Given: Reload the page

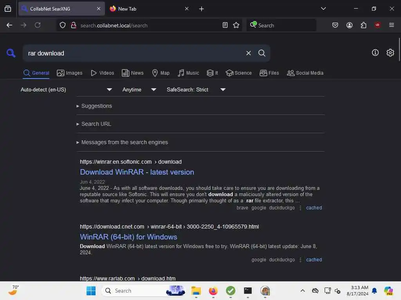Looking at the screenshot, I should point(38,25).
